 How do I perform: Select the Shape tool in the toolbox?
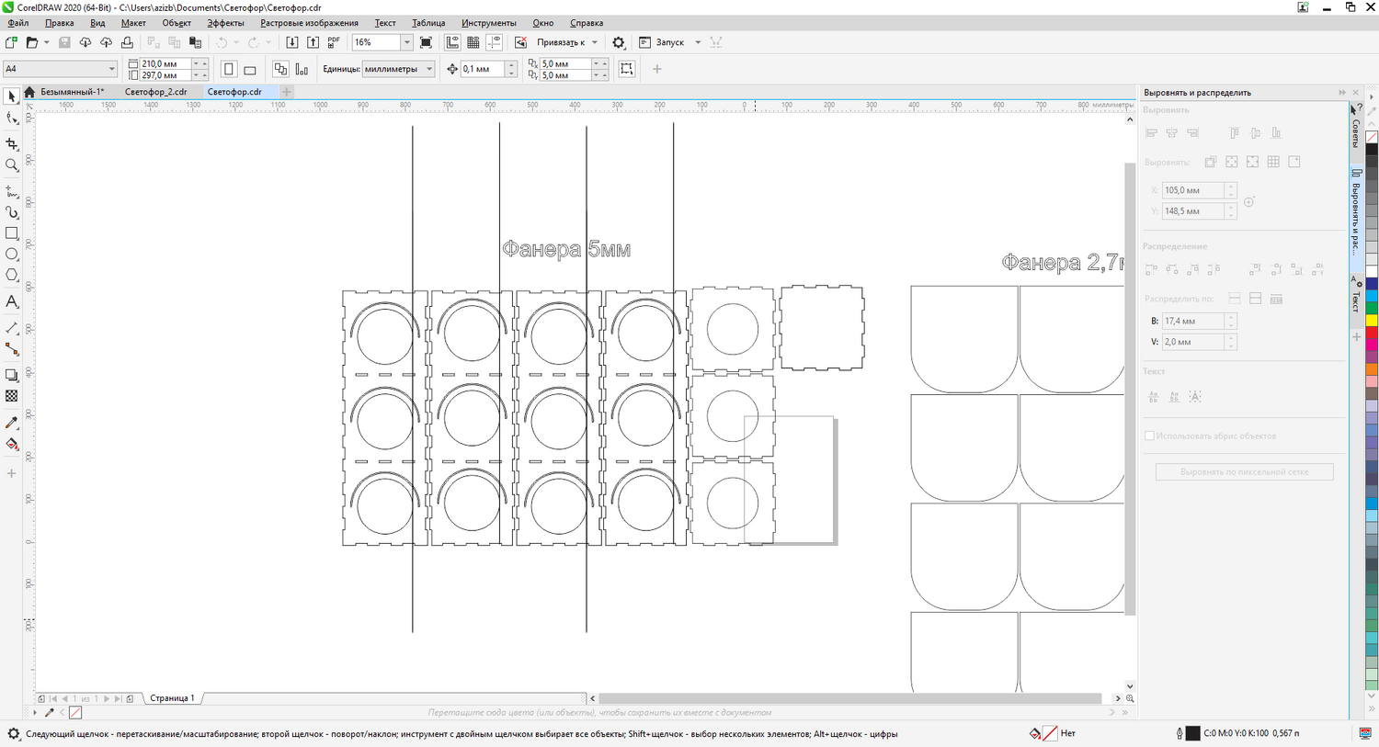pyautogui.click(x=12, y=119)
